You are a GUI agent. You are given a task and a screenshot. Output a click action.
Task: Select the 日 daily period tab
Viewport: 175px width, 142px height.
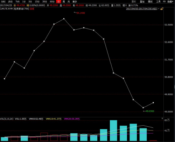(58, 2)
